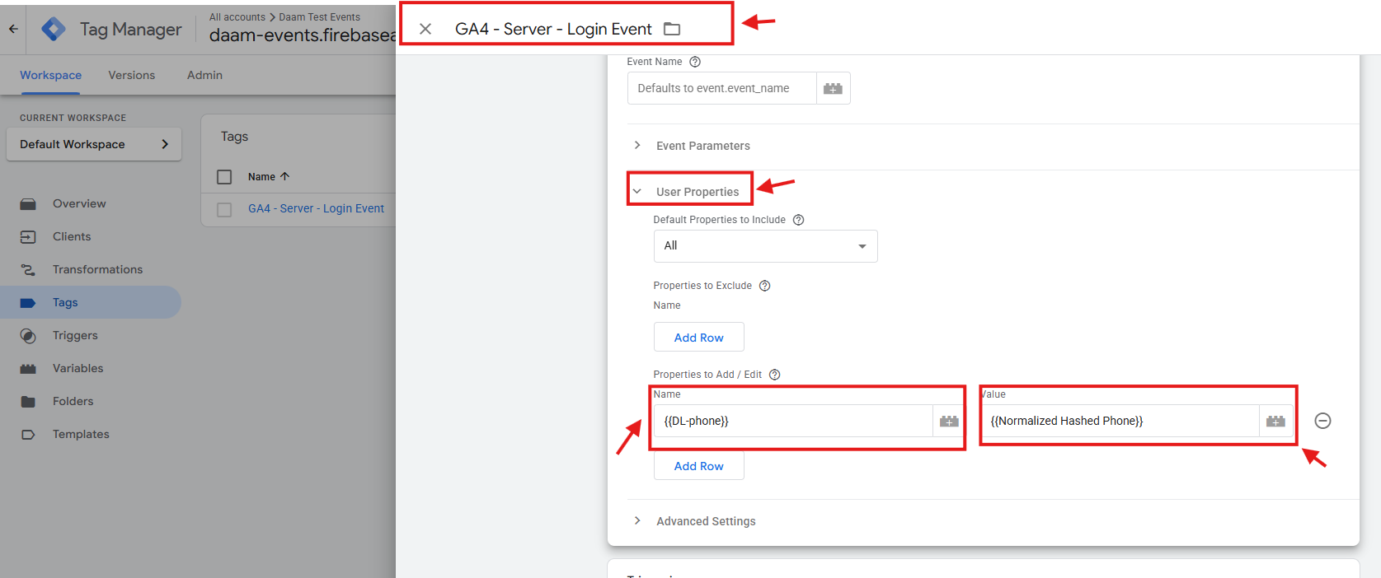Click the Tags sidebar icon
This screenshot has width=1381, height=578.
point(28,302)
